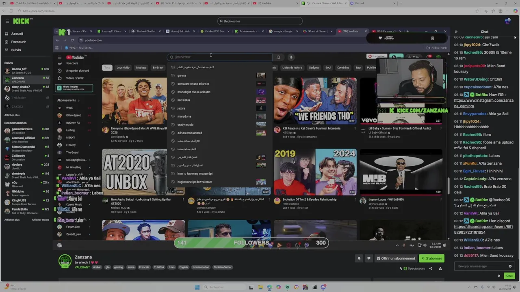This screenshot has height=292, width=520.
Task: Open recommended channel KingNUBS
Action: tap(26, 202)
